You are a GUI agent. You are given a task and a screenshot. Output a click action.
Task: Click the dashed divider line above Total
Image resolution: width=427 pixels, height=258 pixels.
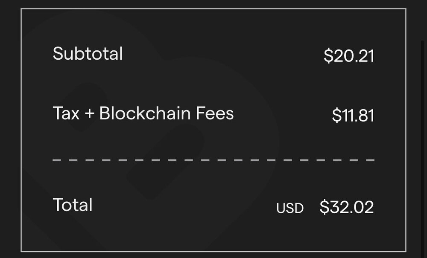[x=213, y=160]
